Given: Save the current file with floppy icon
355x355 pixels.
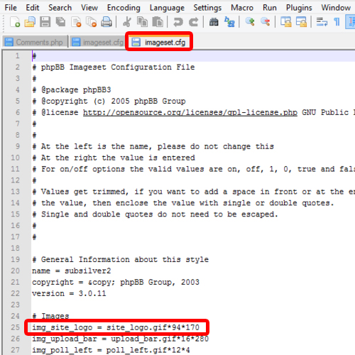Looking at the screenshot, I should [45, 22].
